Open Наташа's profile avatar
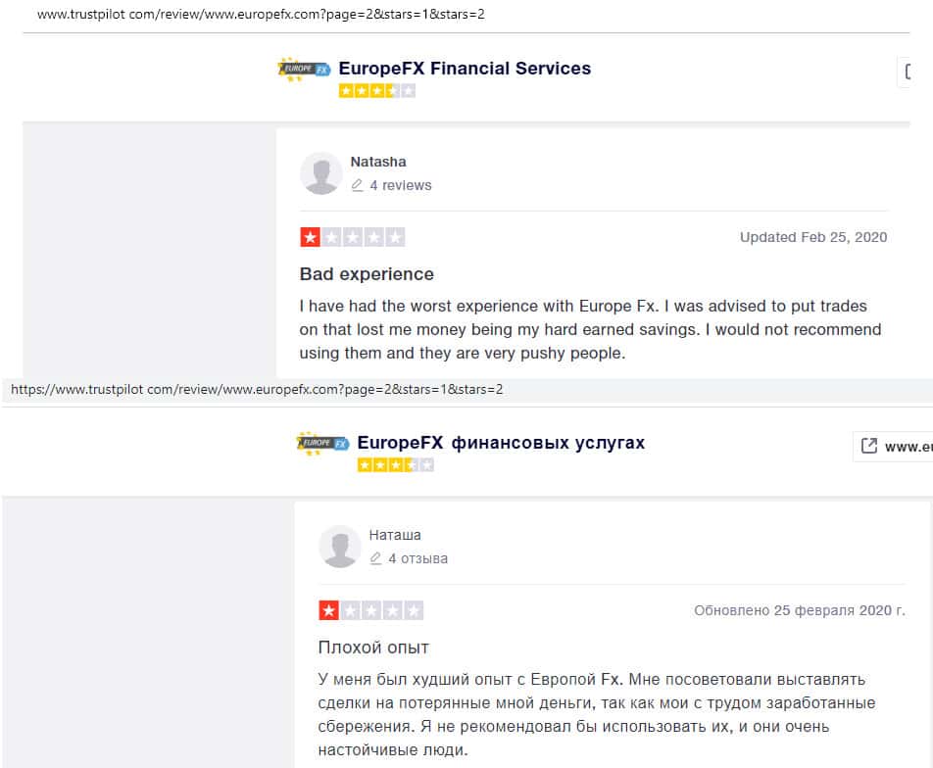933x768 pixels. pos(339,547)
